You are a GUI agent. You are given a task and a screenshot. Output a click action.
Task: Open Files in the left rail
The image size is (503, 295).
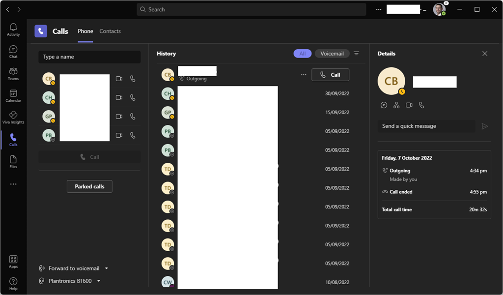pyautogui.click(x=13, y=162)
